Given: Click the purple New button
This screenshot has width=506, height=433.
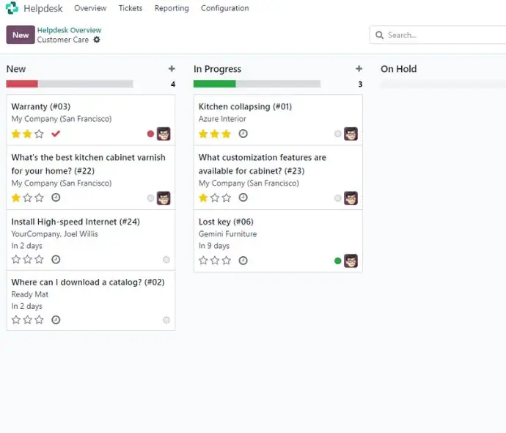Looking at the screenshot, I should [21, 35].
